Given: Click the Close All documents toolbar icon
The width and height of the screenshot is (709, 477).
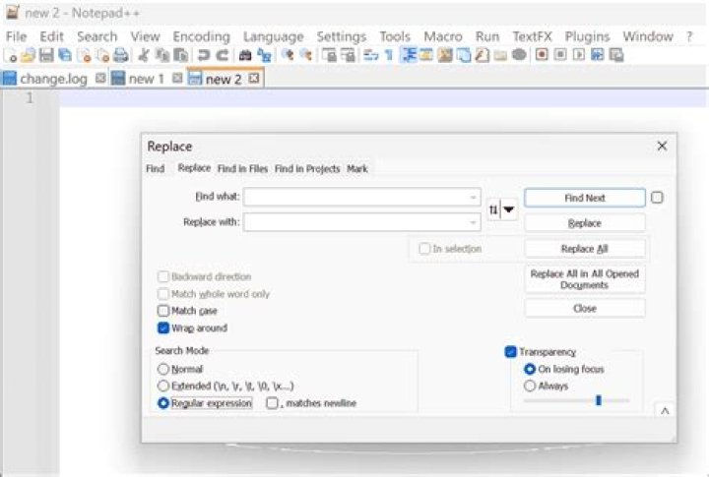Looking at the screenshot, I should coord(103,55).
